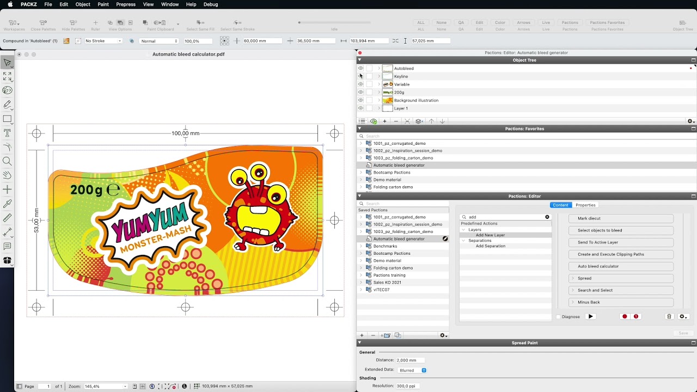Click the Mark diecut action
The width and height of the screenshot is (697, 392).
pyautogui.click(x=621, y=218)
